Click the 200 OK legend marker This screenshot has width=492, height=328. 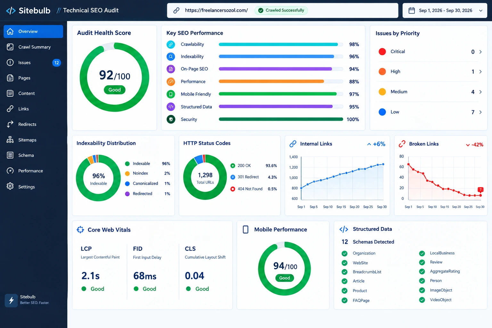[233, 166]
